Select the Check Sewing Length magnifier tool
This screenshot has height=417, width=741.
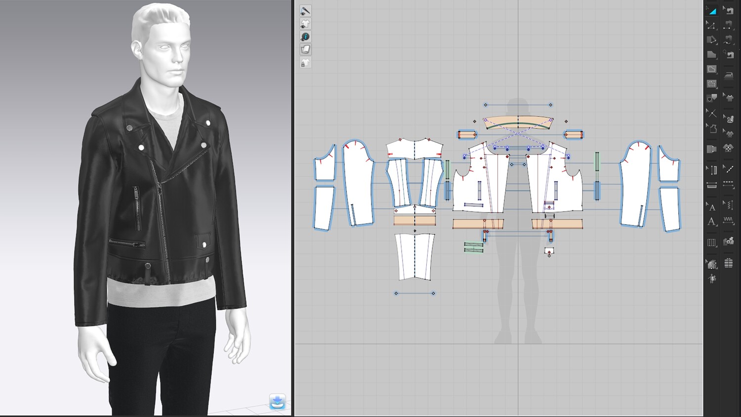[x=729, y=54]
